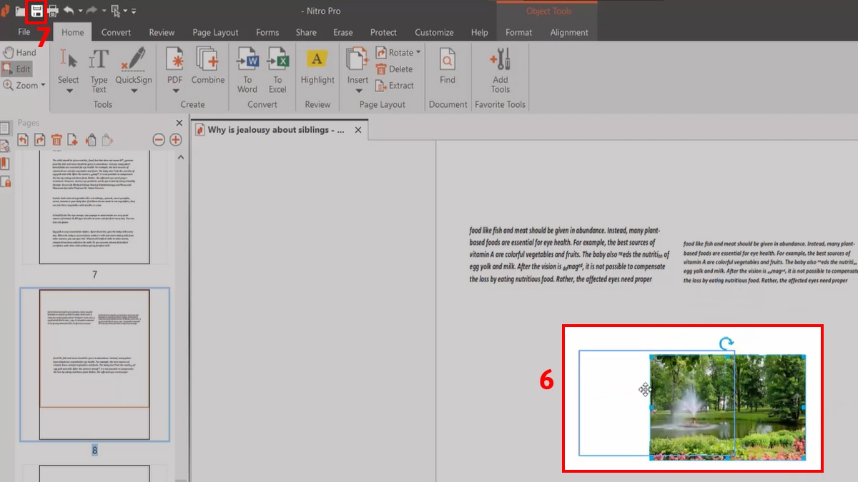Click the active clipboard icon in Pages pane
Screen dimensions: 858x482
pos(90,140)
